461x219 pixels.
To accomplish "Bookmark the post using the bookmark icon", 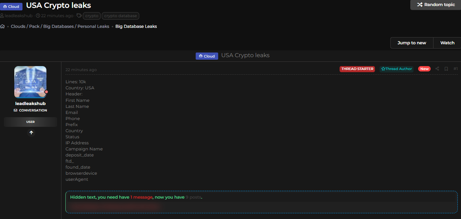I will pos(446,69).
